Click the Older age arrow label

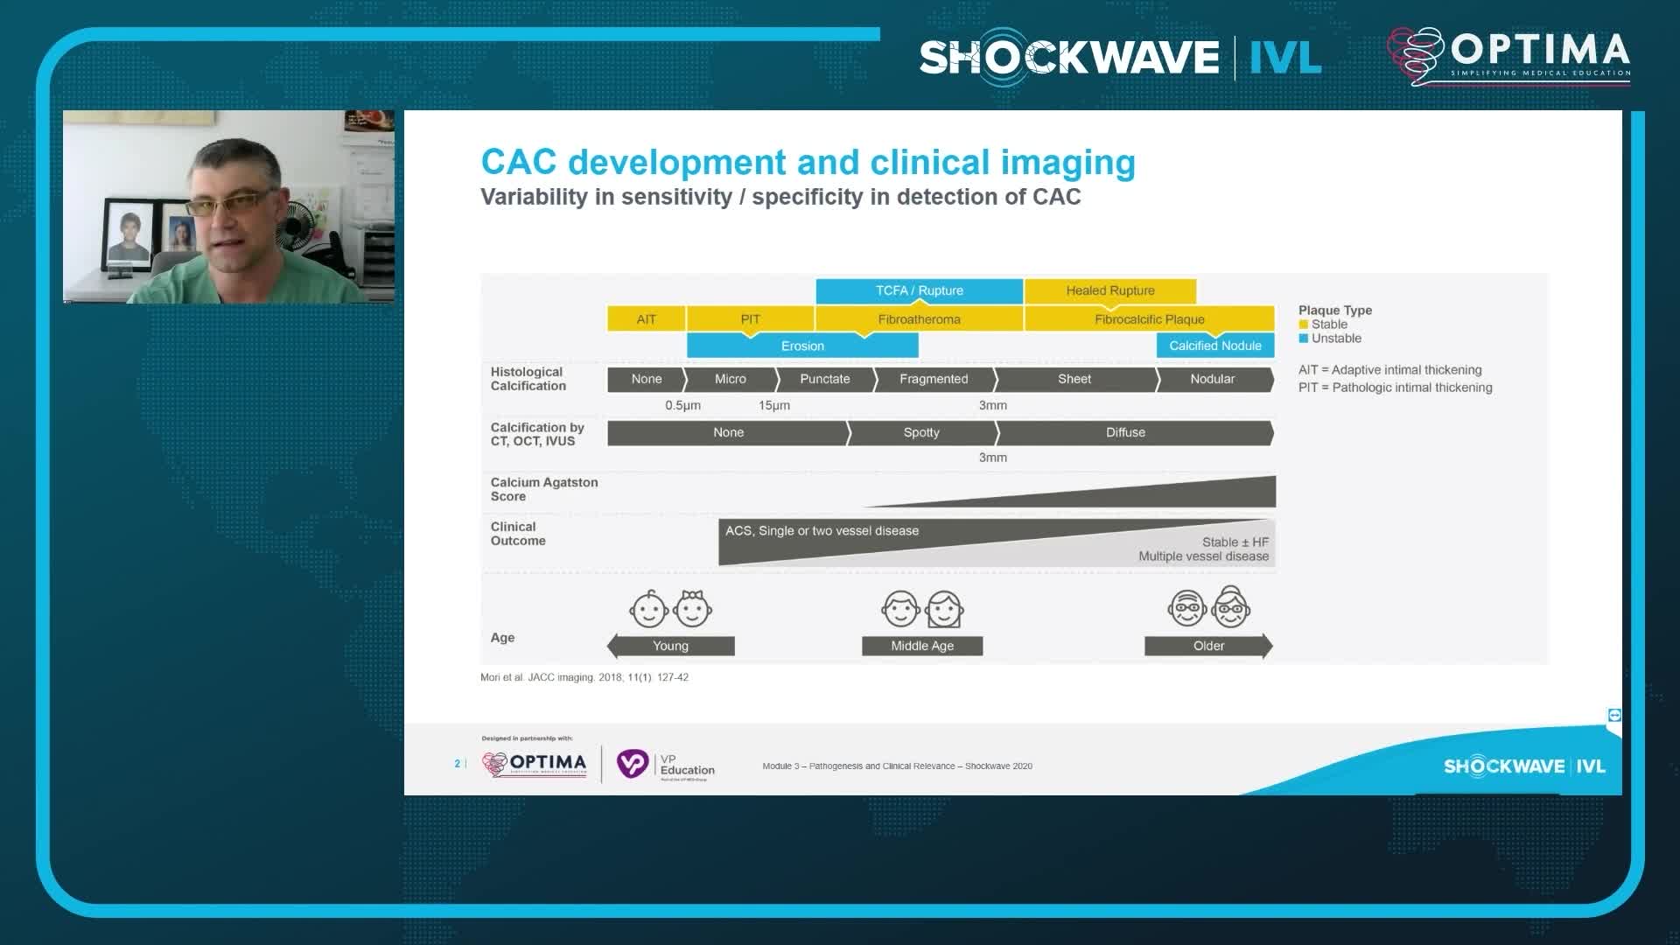point(1208,646)
